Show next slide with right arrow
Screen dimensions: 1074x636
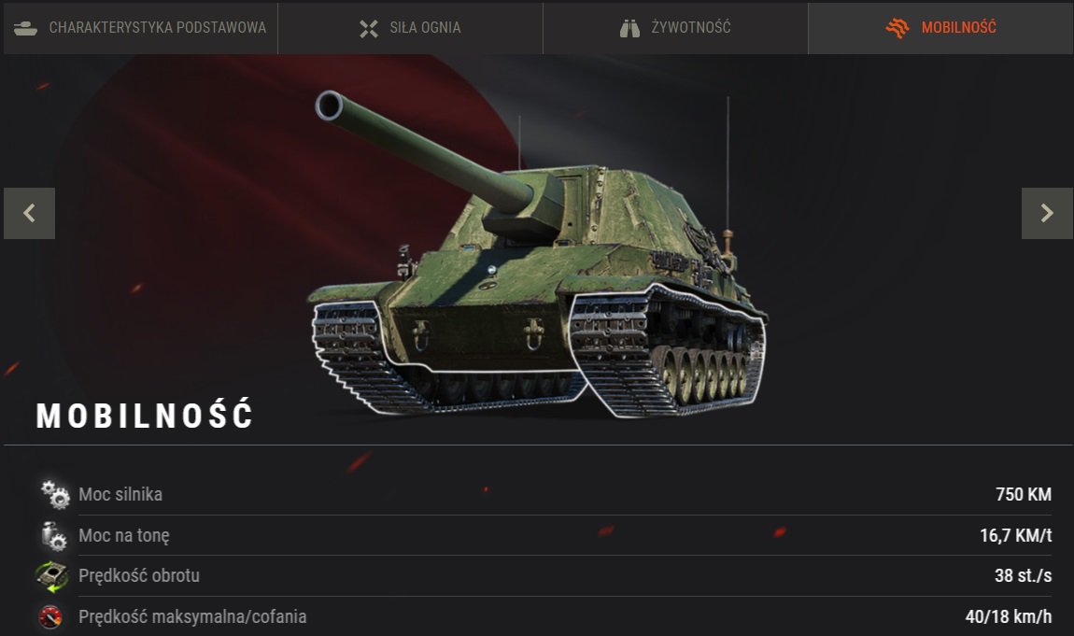[x=1047, y=213]
